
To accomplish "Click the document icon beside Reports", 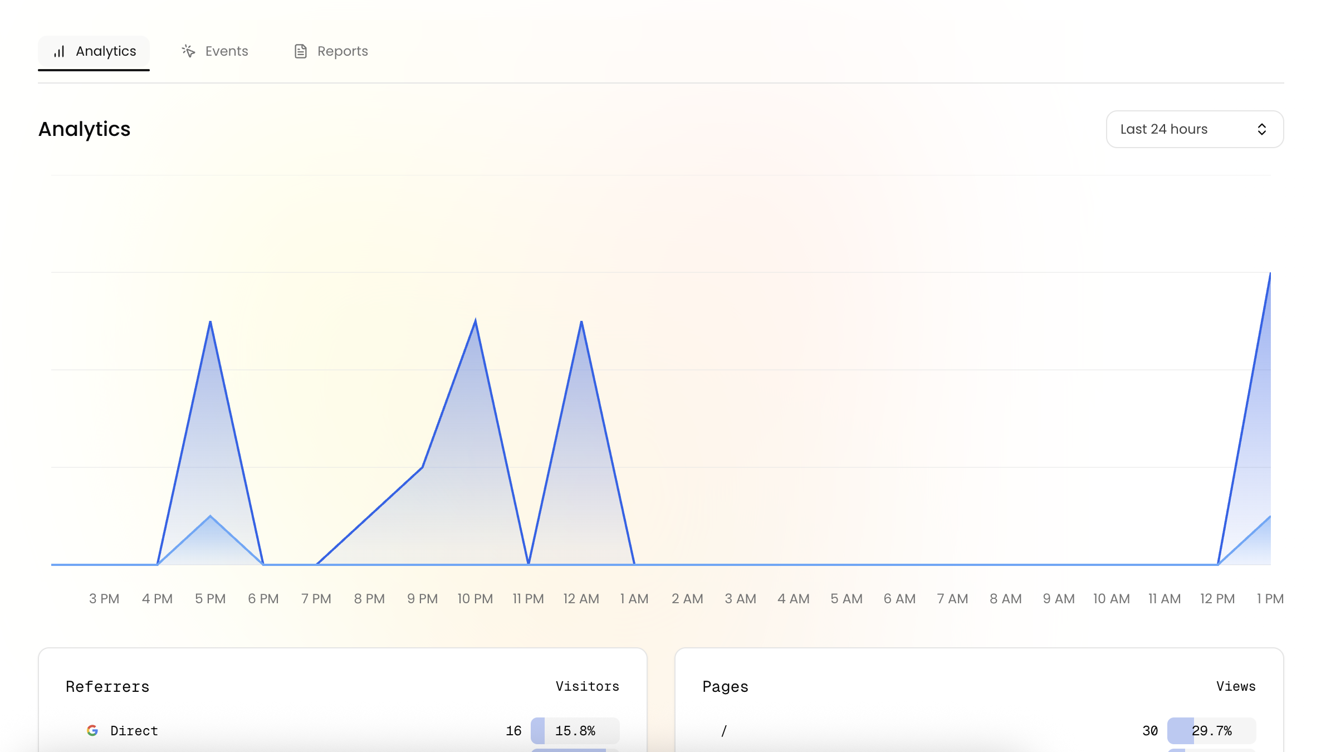I will [300, 51].
